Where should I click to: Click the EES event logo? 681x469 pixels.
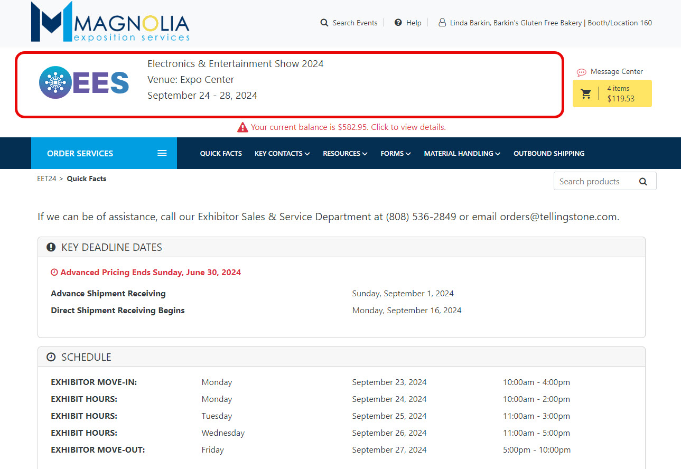coord(84,82)
